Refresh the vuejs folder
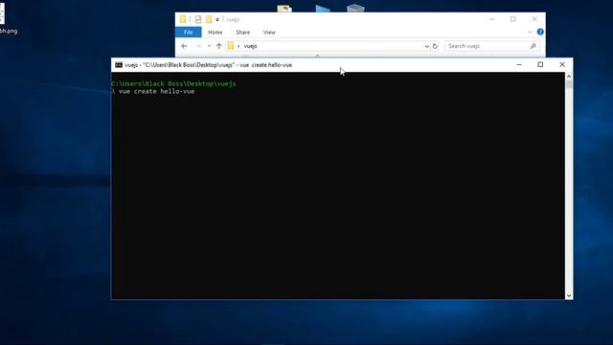Image resolution: width=613 pixels, height=345 pixels. coord(435,46)
